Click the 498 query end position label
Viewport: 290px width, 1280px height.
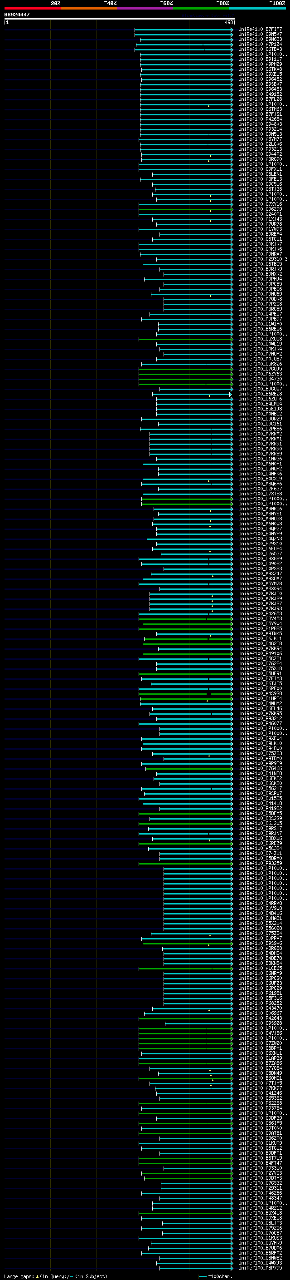click(x=228, y=22)
